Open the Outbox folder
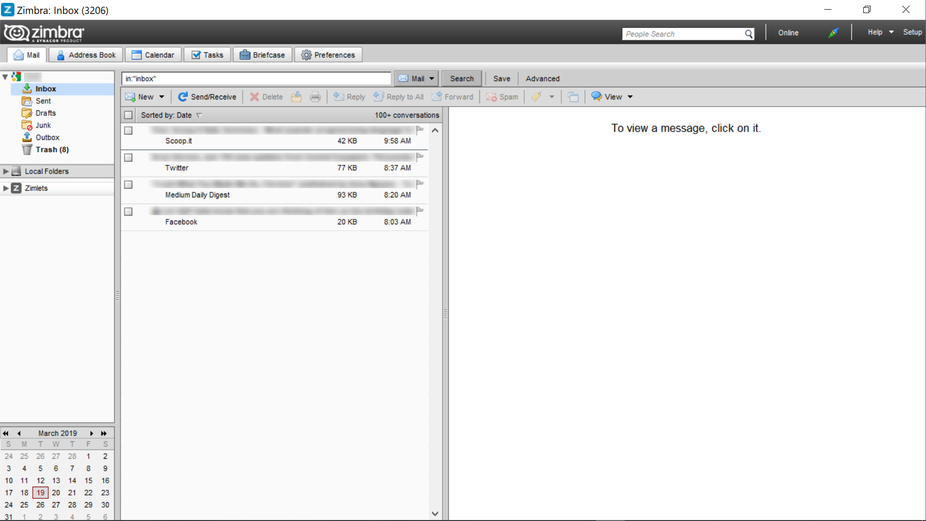This screenshot has height=521, width=926. click(47, 137)
